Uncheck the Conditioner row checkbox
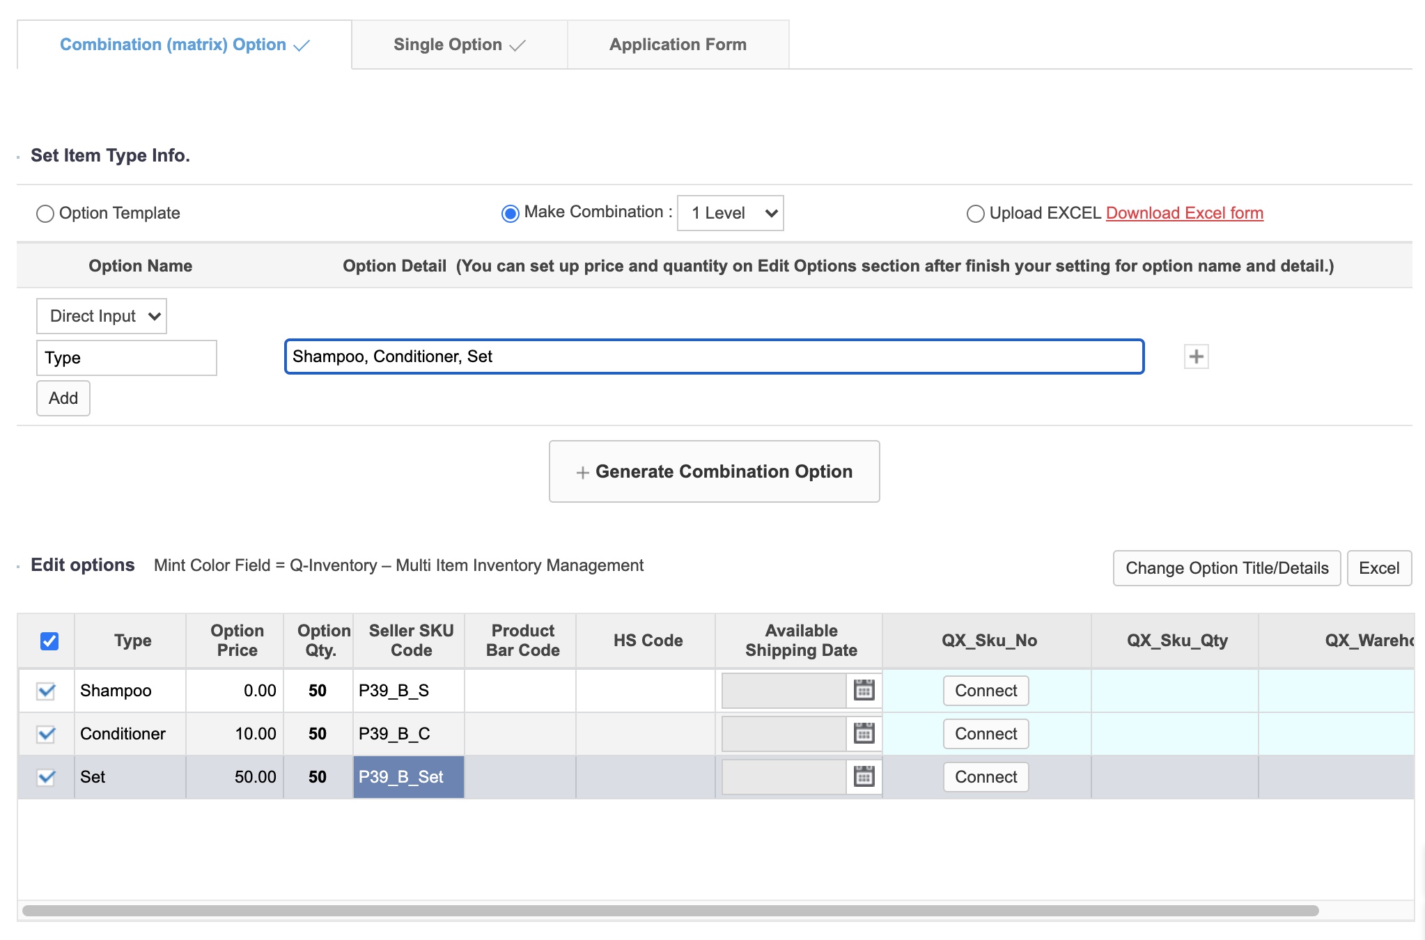The height and width of the screenshot is (940, 1425). pos(46,734)
